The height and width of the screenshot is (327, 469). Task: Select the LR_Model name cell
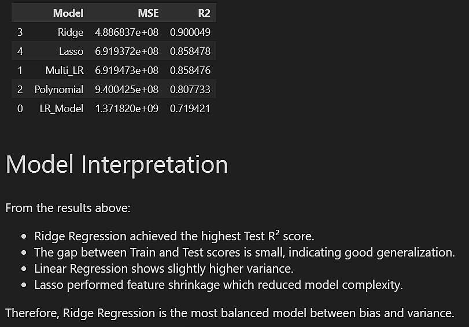61,109
